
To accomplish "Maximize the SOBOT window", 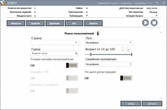I will [x=157, y=3].
